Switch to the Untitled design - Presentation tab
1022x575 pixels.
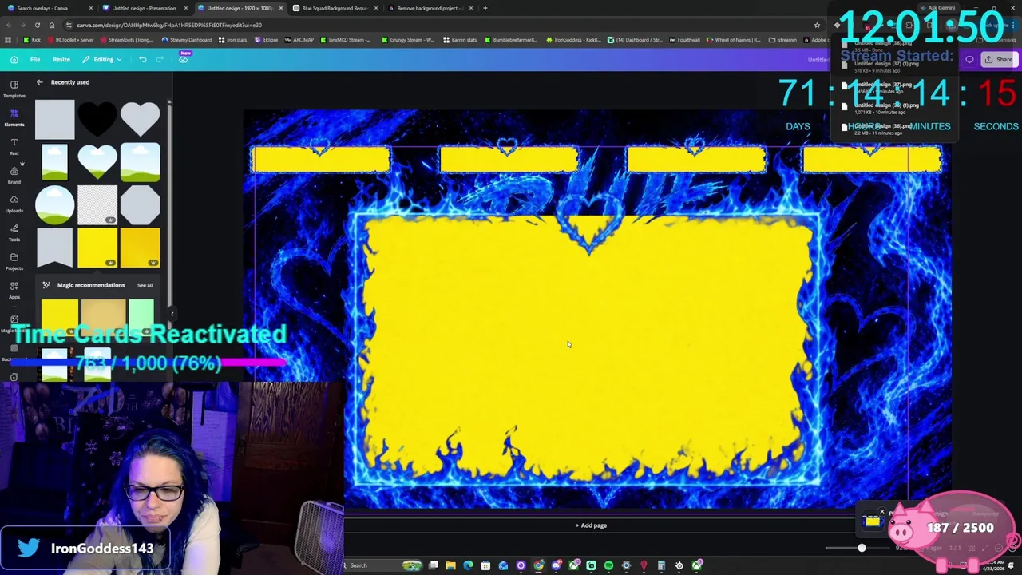(144, 8)
